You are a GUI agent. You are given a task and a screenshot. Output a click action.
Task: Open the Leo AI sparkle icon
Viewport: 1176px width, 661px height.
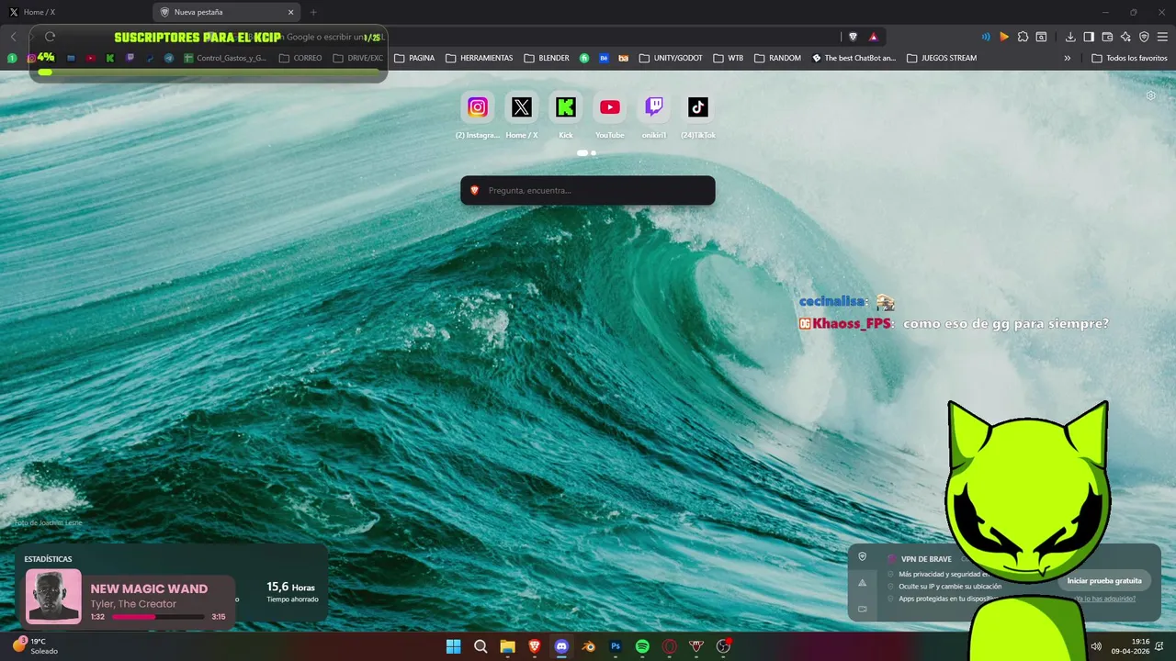coord(1125,37)
